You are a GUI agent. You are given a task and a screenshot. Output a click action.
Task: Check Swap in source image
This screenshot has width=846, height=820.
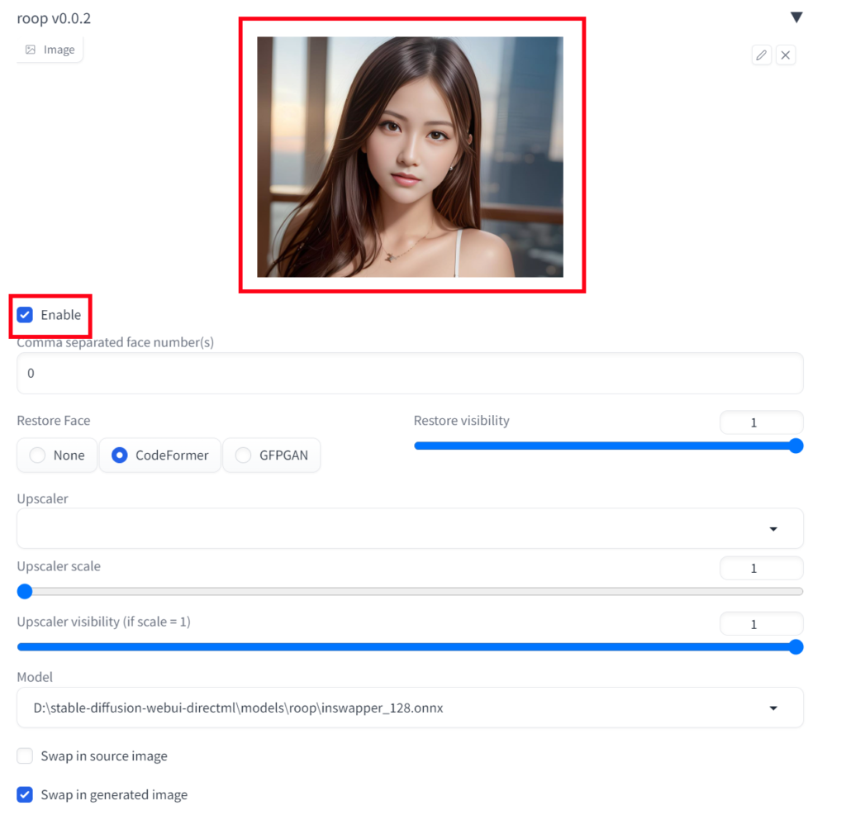point(24,756)
